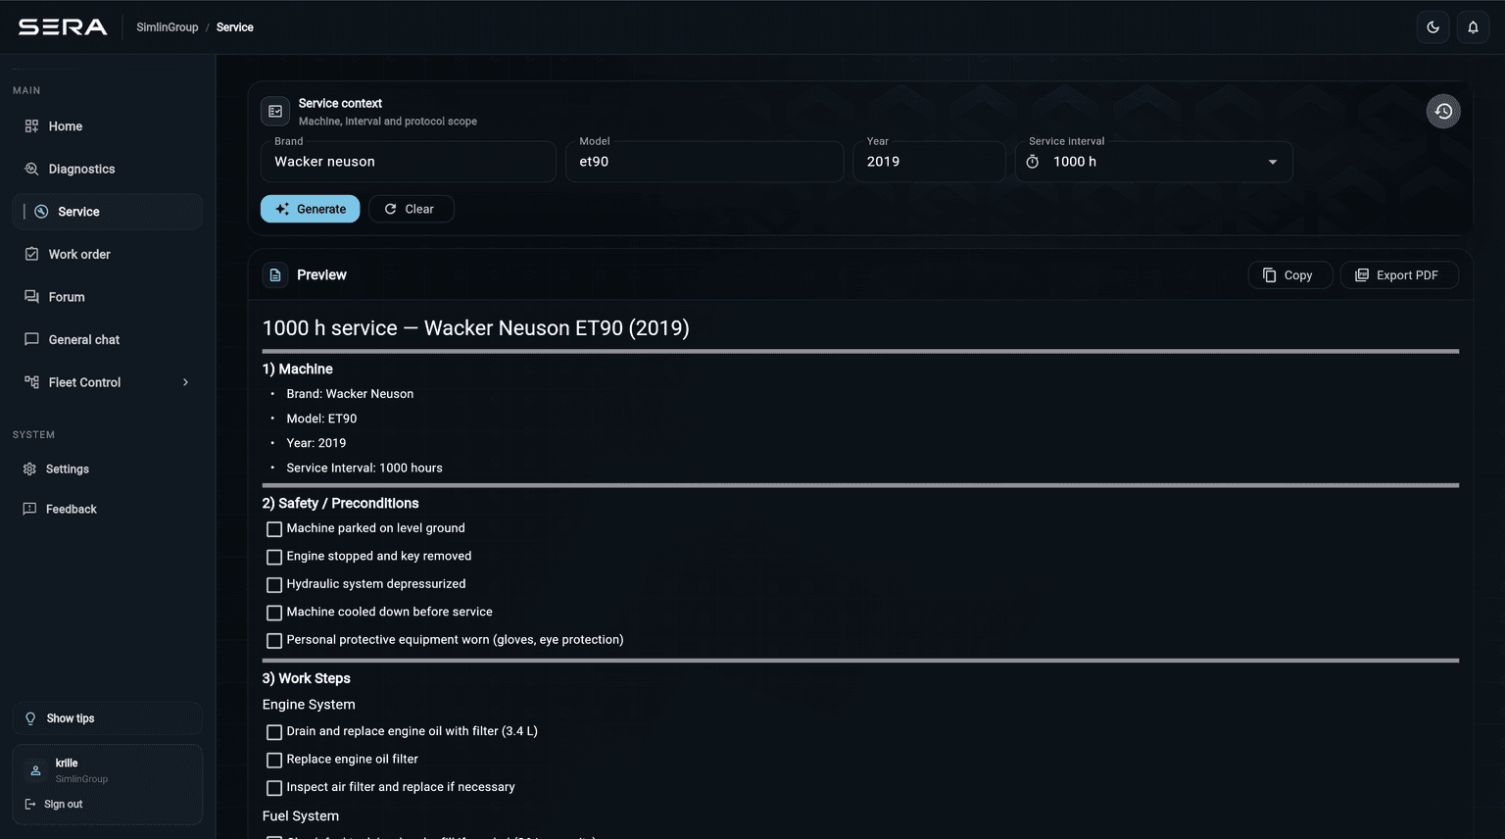Open Work order page
Image resolution: width=1505 pixels, height=839 pixels.
coord(107,254)
